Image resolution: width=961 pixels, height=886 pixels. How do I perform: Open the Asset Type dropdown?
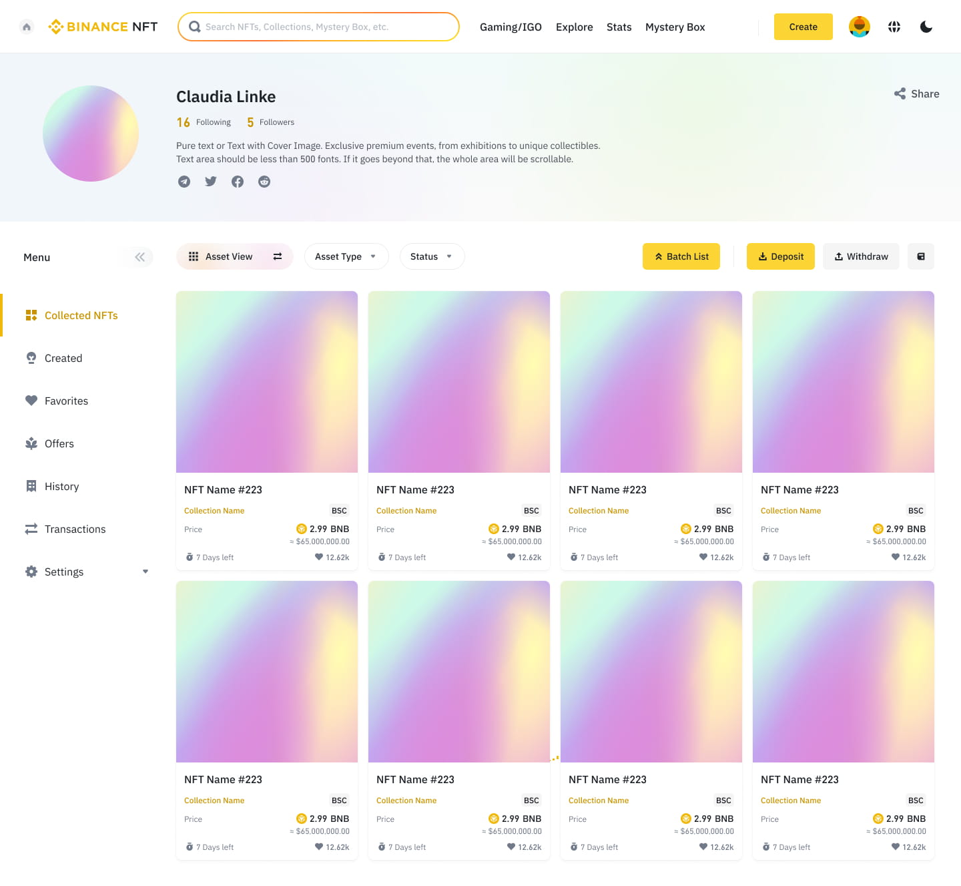coord(346,256)
